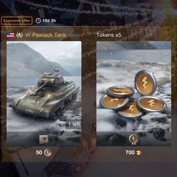
Task: Click the small x5 token icon
Action: tap(133, 139)
